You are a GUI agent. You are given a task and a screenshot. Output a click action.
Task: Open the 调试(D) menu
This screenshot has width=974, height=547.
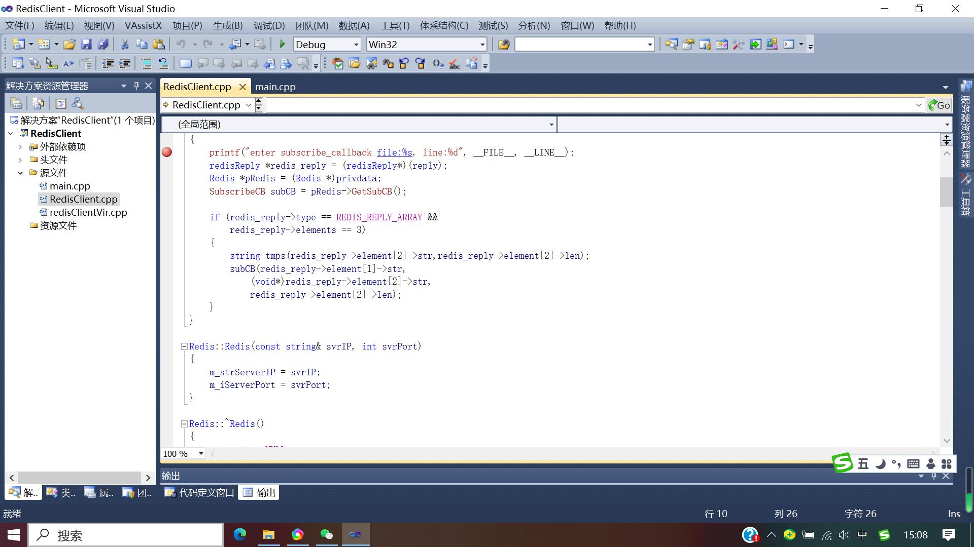(267, 25)
